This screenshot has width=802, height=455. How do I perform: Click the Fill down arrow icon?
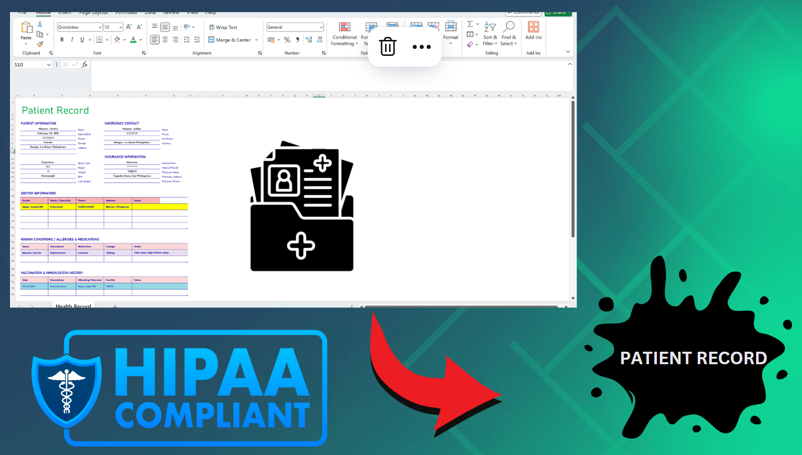(470, 34)
